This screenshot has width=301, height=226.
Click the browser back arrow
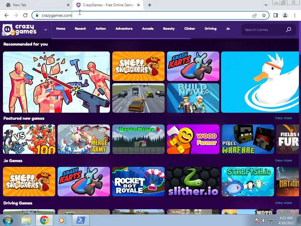pos(6,15)
